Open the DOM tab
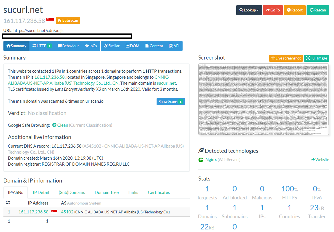Screen dimensions: 334x232 coord(133,46)
